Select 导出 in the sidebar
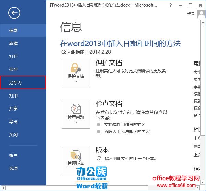 pos(23,122)
